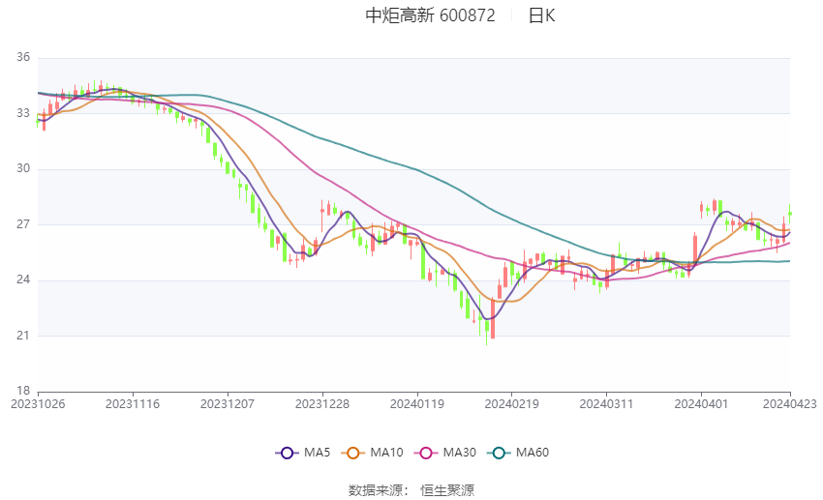Toggle the MA60 legend series

point(518,453)
